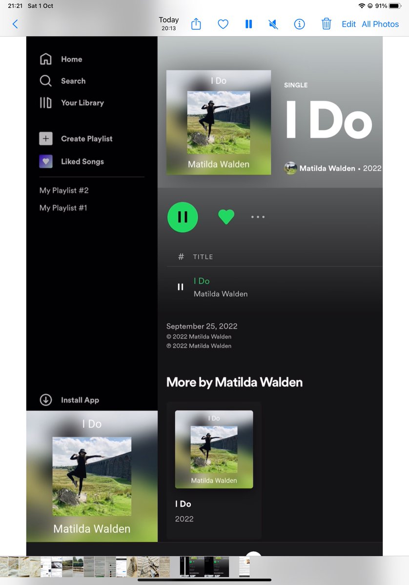Click the I Do title on the More by card
The height and width of the screenshot is (585, 409).
coord(183,504)
